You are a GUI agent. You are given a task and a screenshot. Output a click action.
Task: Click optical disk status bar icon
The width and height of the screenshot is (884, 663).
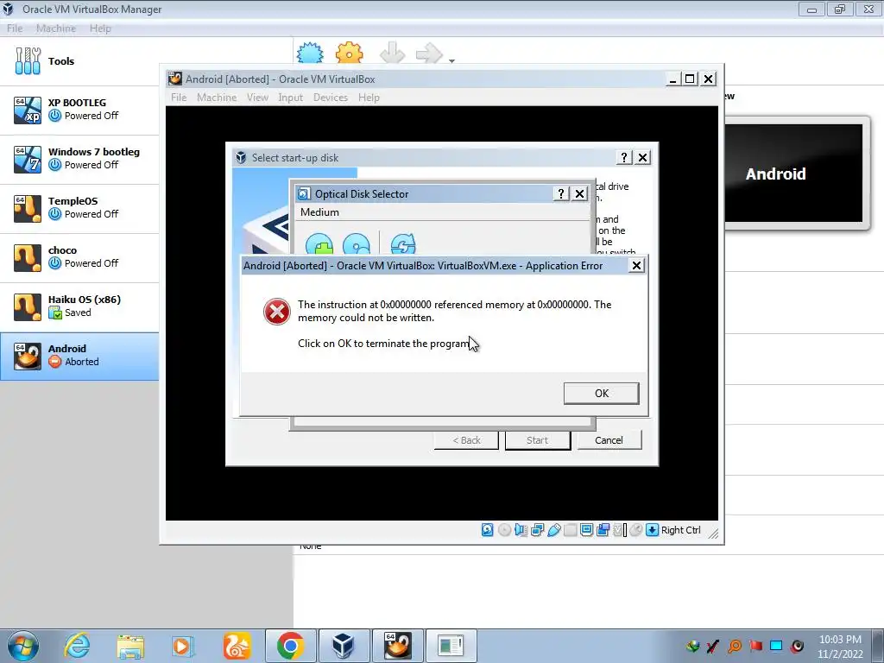[x=504, y=530]
